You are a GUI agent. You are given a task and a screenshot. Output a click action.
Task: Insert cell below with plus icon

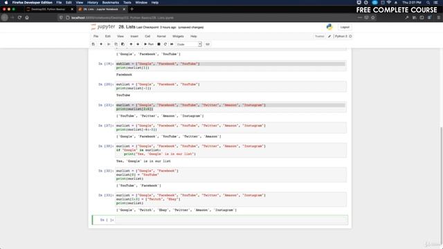[101, 44]
